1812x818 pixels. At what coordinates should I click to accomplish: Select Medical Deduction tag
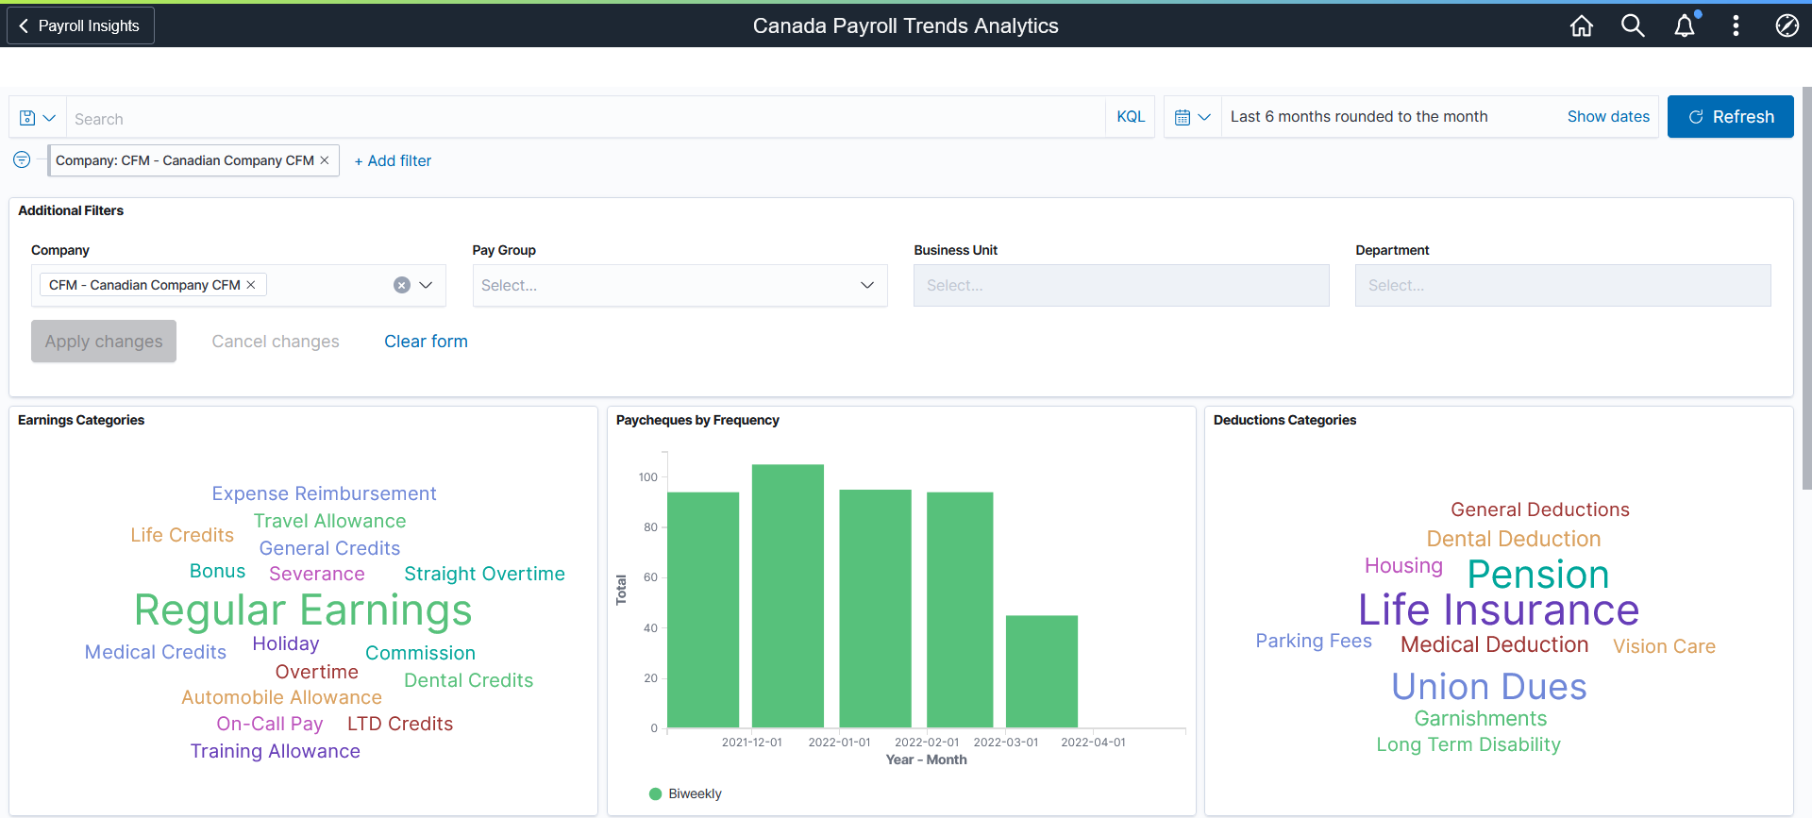(x=1495, y=644)
